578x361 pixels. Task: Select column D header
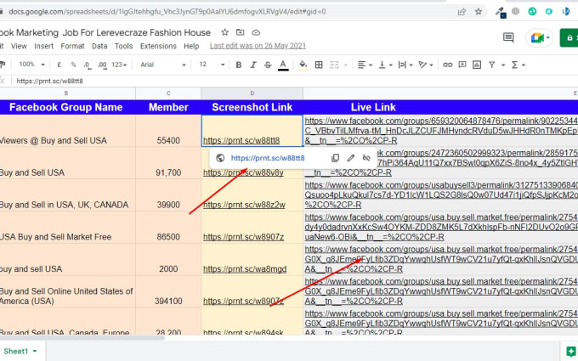252,93
